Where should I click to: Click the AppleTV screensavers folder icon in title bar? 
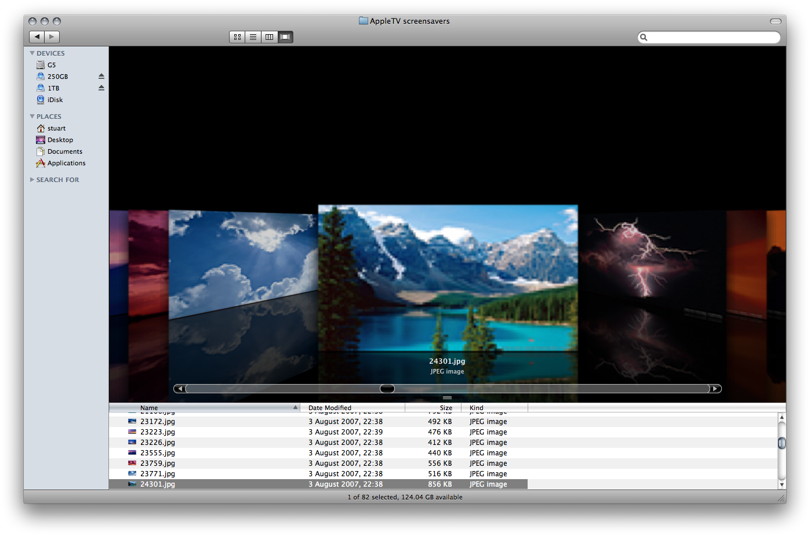click(364, 21)
